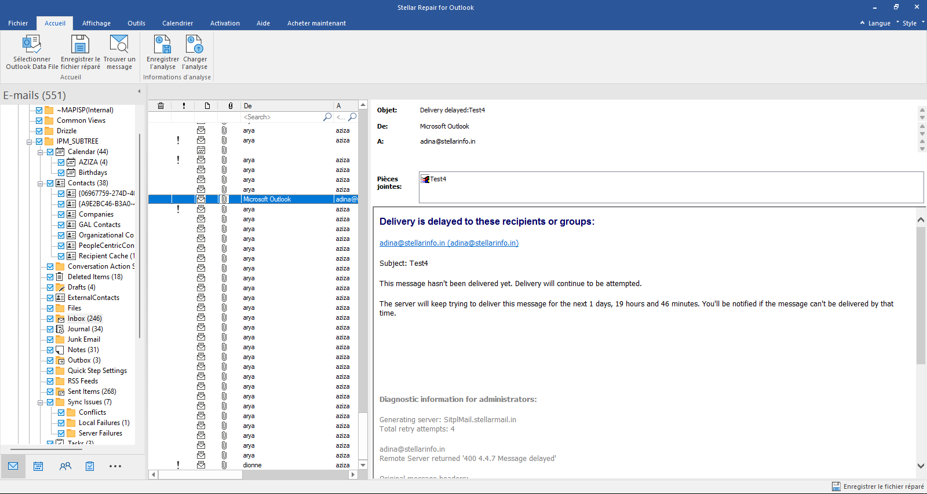Toggle the RSS Feeds checkbox
This screenshot has height=494, width=927.
tap(50, 381)
